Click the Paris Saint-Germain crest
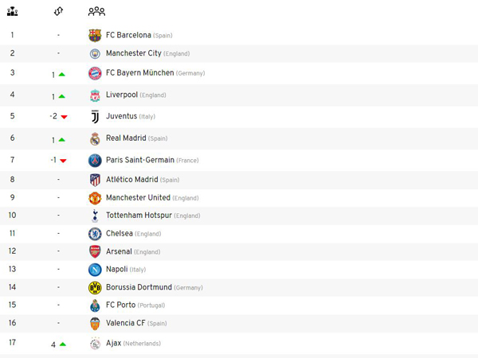 95,160
